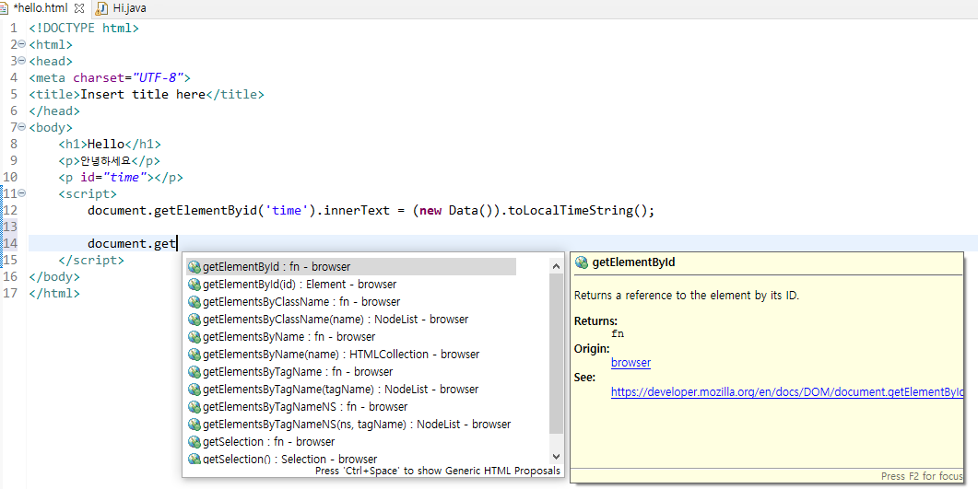Screen dimensions: 978x489
Task: Select getElementById(id) : Element proposal
Action: [351, 284]
